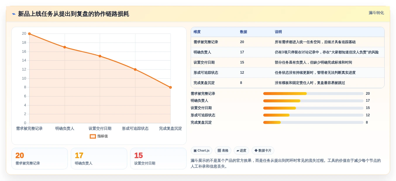Click the progress bar for 形成可追踪状态
The image size is (396, 181).
tap(313, 115)
